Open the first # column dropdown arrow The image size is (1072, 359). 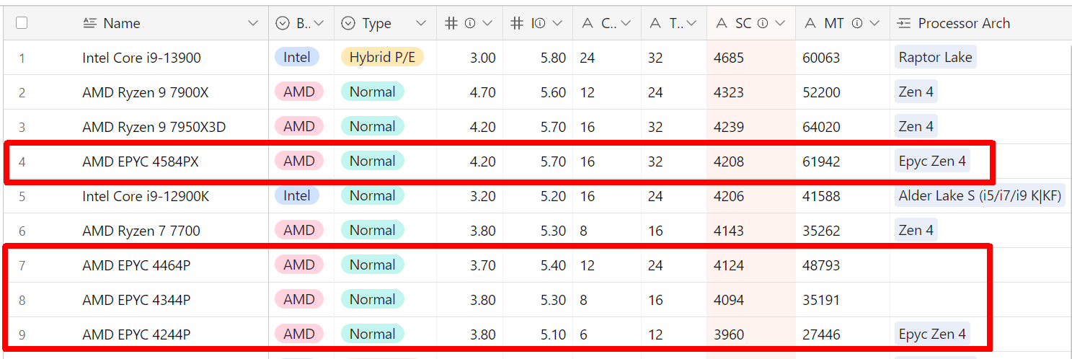coord(487,23)
